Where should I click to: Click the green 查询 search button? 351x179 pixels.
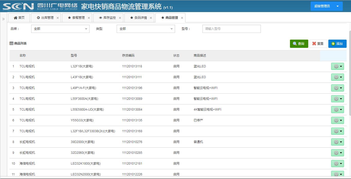tap(299, 44)
